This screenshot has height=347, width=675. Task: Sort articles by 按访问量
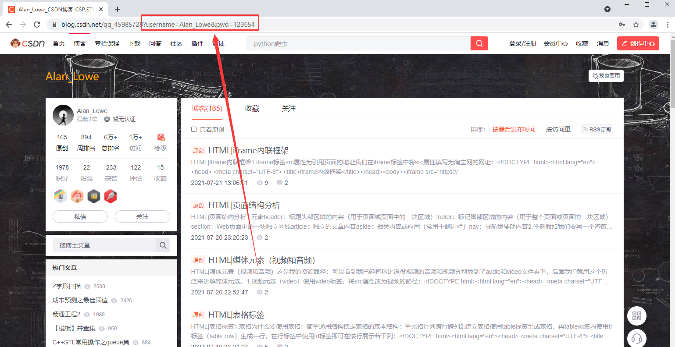pyautogui.click(x=558, y=129)
